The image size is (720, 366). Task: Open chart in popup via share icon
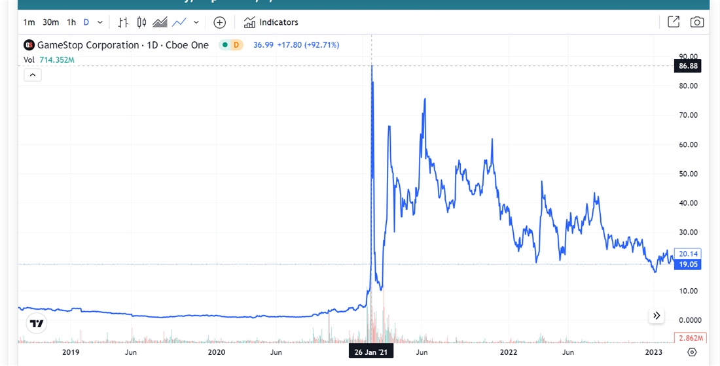coord(673,22)
